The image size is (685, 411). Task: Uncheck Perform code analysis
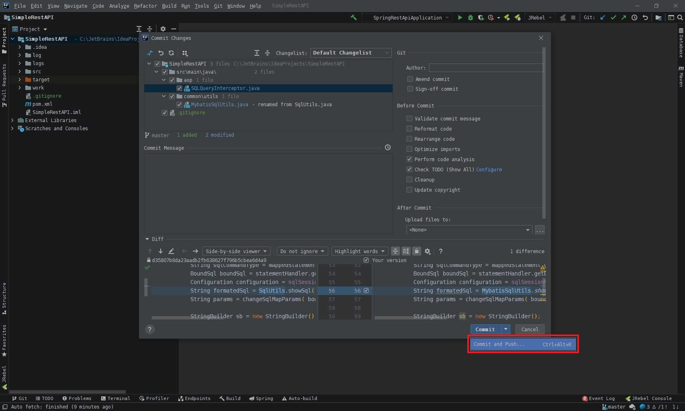(x=409, y=159)
